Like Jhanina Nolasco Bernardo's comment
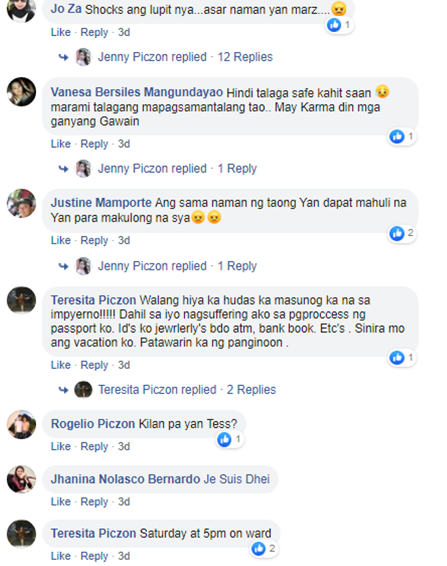This screenshot has width=447, height=566. pos(61,502)
